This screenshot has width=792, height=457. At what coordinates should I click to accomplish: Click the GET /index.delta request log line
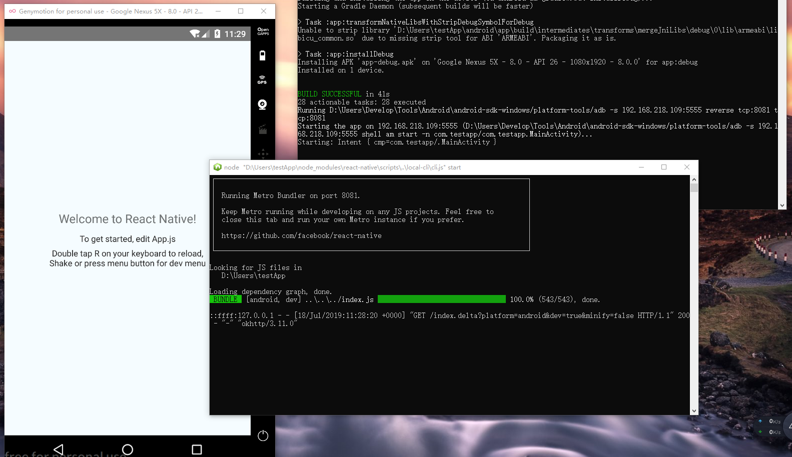450,319
